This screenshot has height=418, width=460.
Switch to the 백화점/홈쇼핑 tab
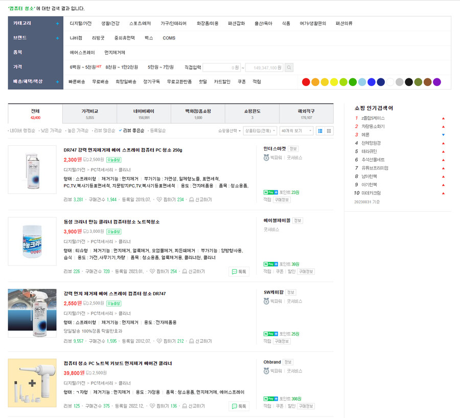tap(198, 114)
